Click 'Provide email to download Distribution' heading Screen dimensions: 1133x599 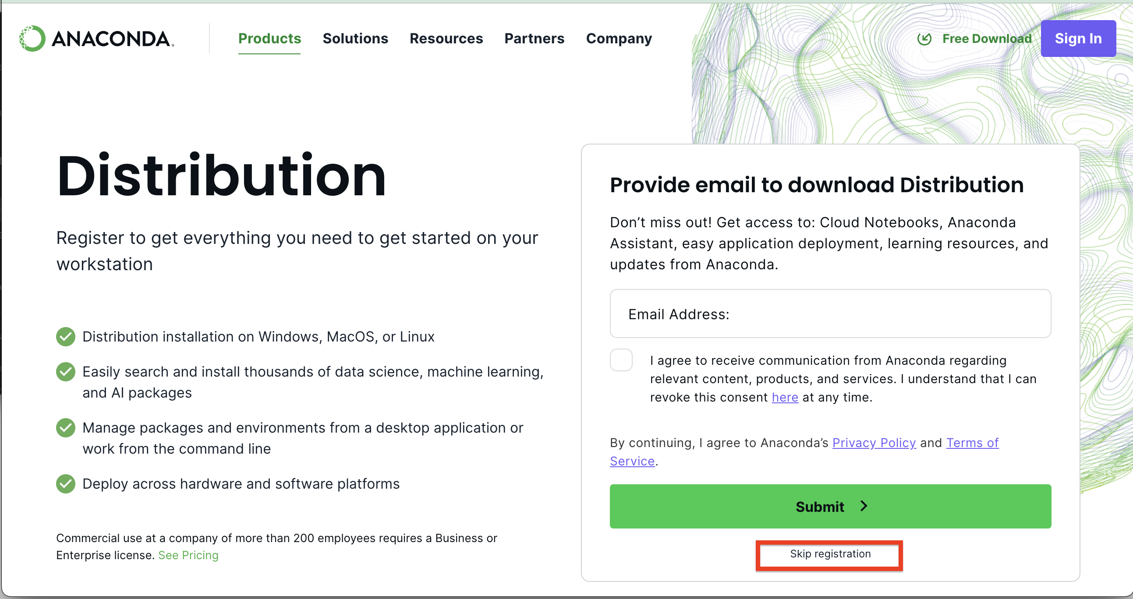817,185
